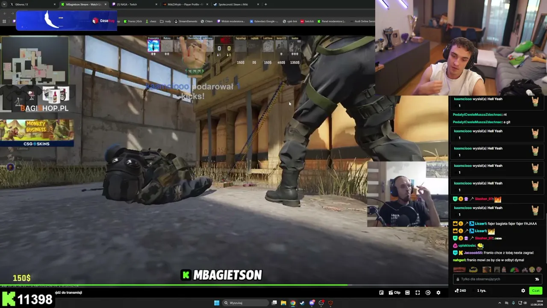The width and height of the screenshot is (547, 308).
Task: Switch to the Główna / X tab
Action: (29, 4)
